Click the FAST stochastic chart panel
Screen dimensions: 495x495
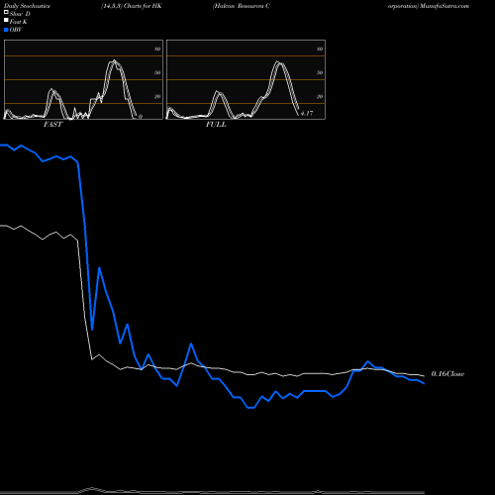83,79
